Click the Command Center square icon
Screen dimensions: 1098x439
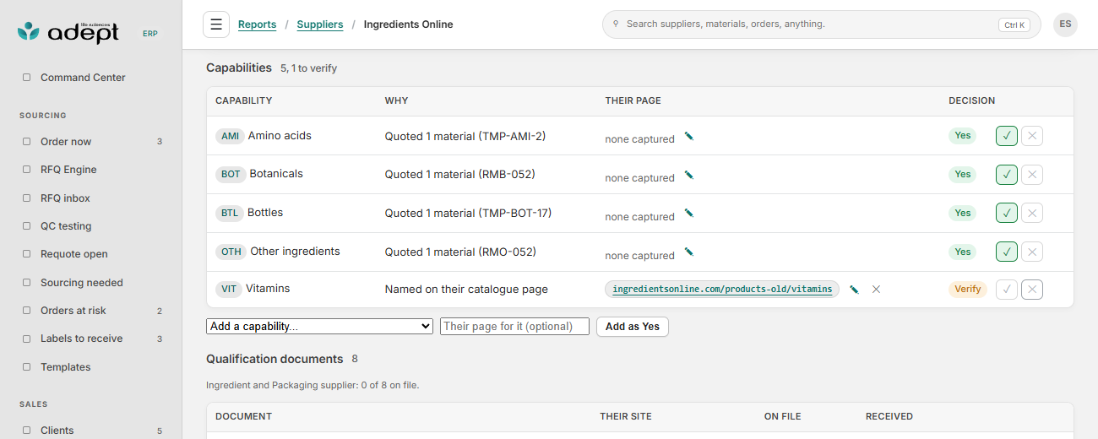(x=26, y=78)
